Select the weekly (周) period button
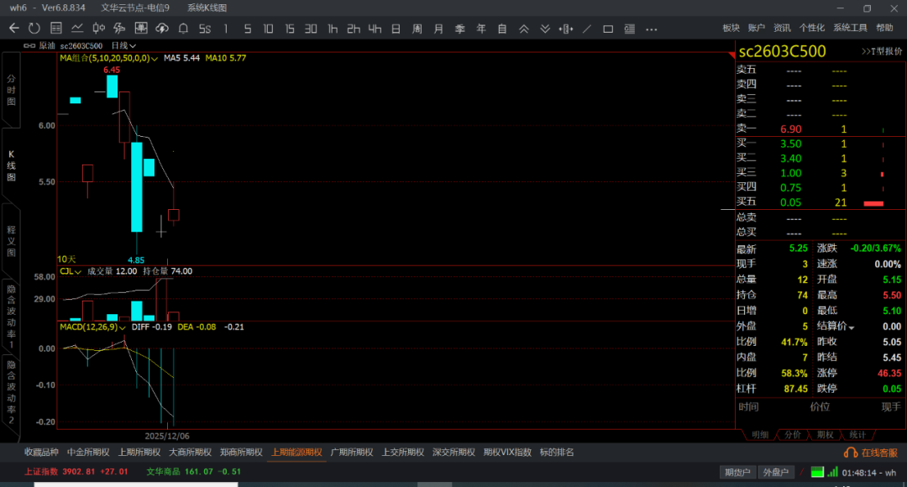907x487 pixels. [x=417, y=29]
